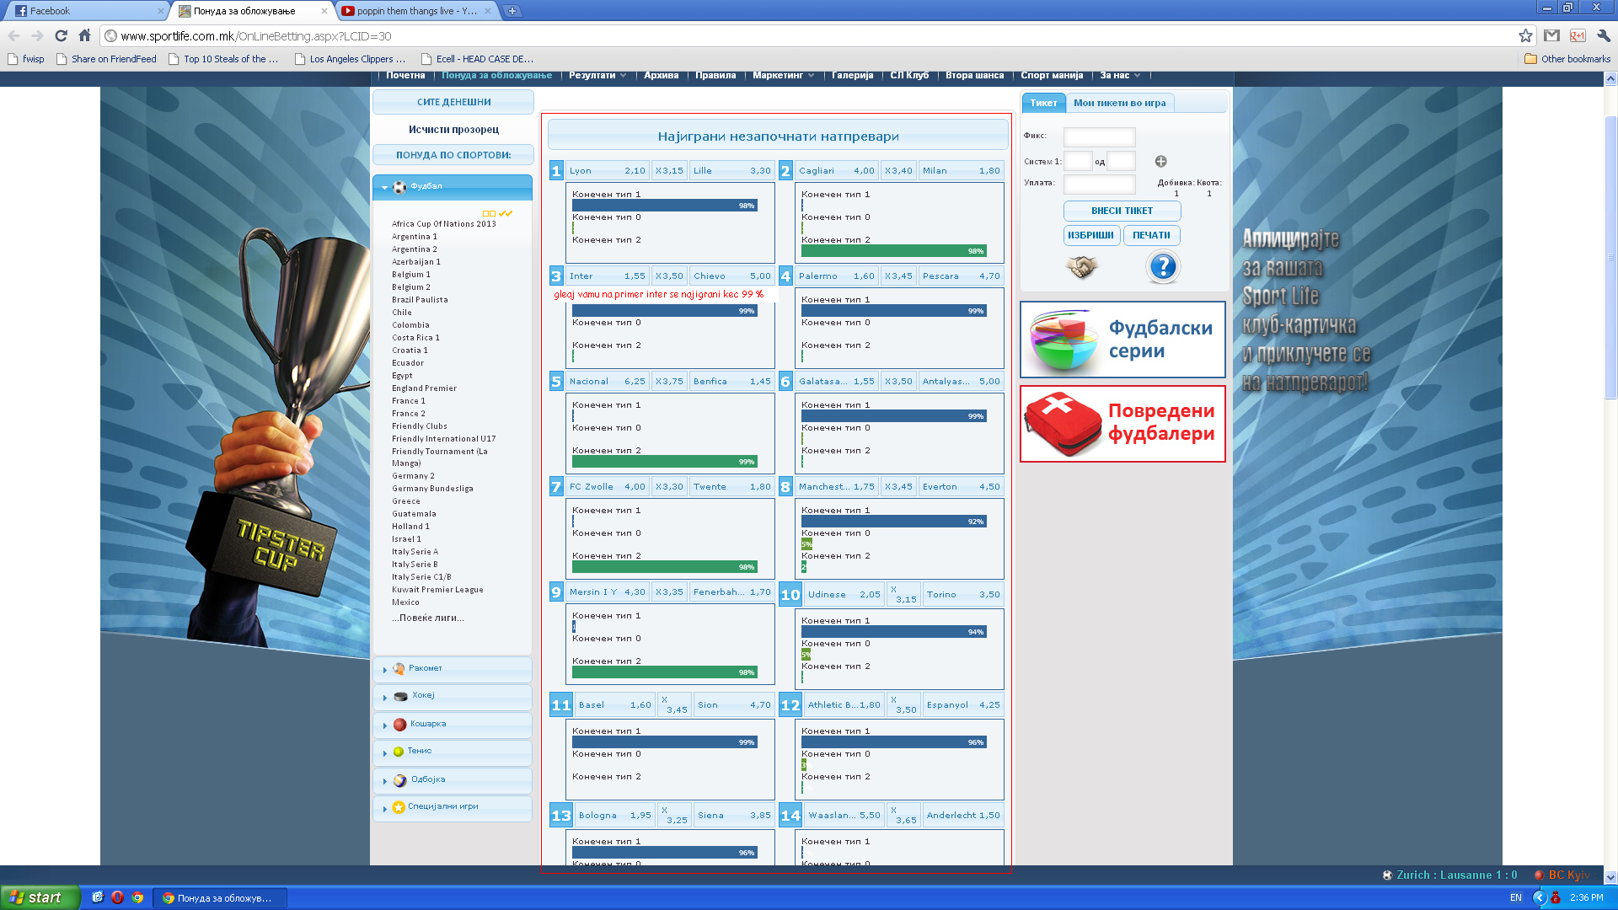The image size is (1618, 910).
Task: Open the Правила menu item
Action: (715, 76)
